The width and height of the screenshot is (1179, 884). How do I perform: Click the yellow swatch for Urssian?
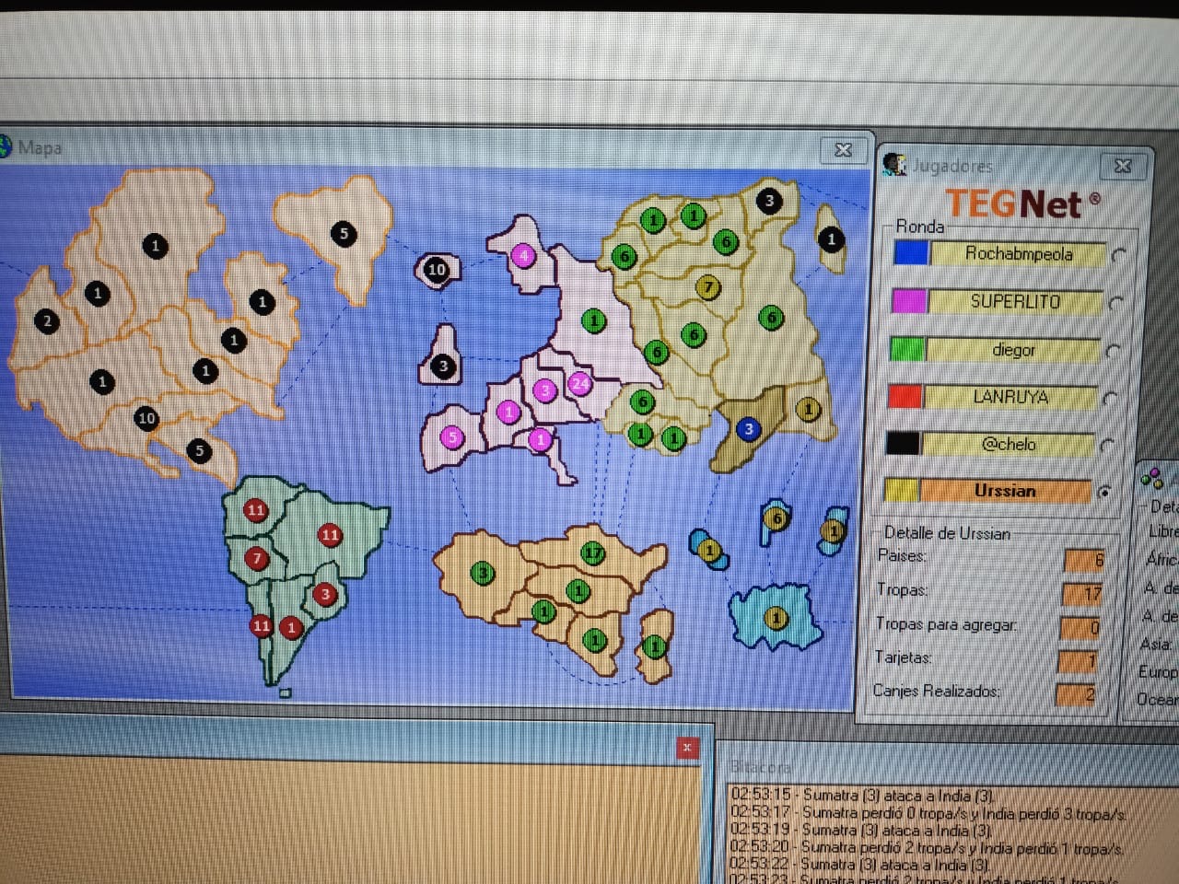901,490
